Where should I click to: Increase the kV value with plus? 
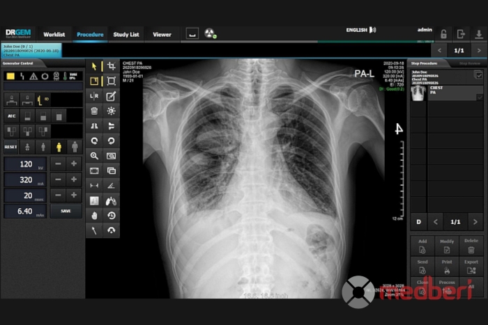pos(73,164)
